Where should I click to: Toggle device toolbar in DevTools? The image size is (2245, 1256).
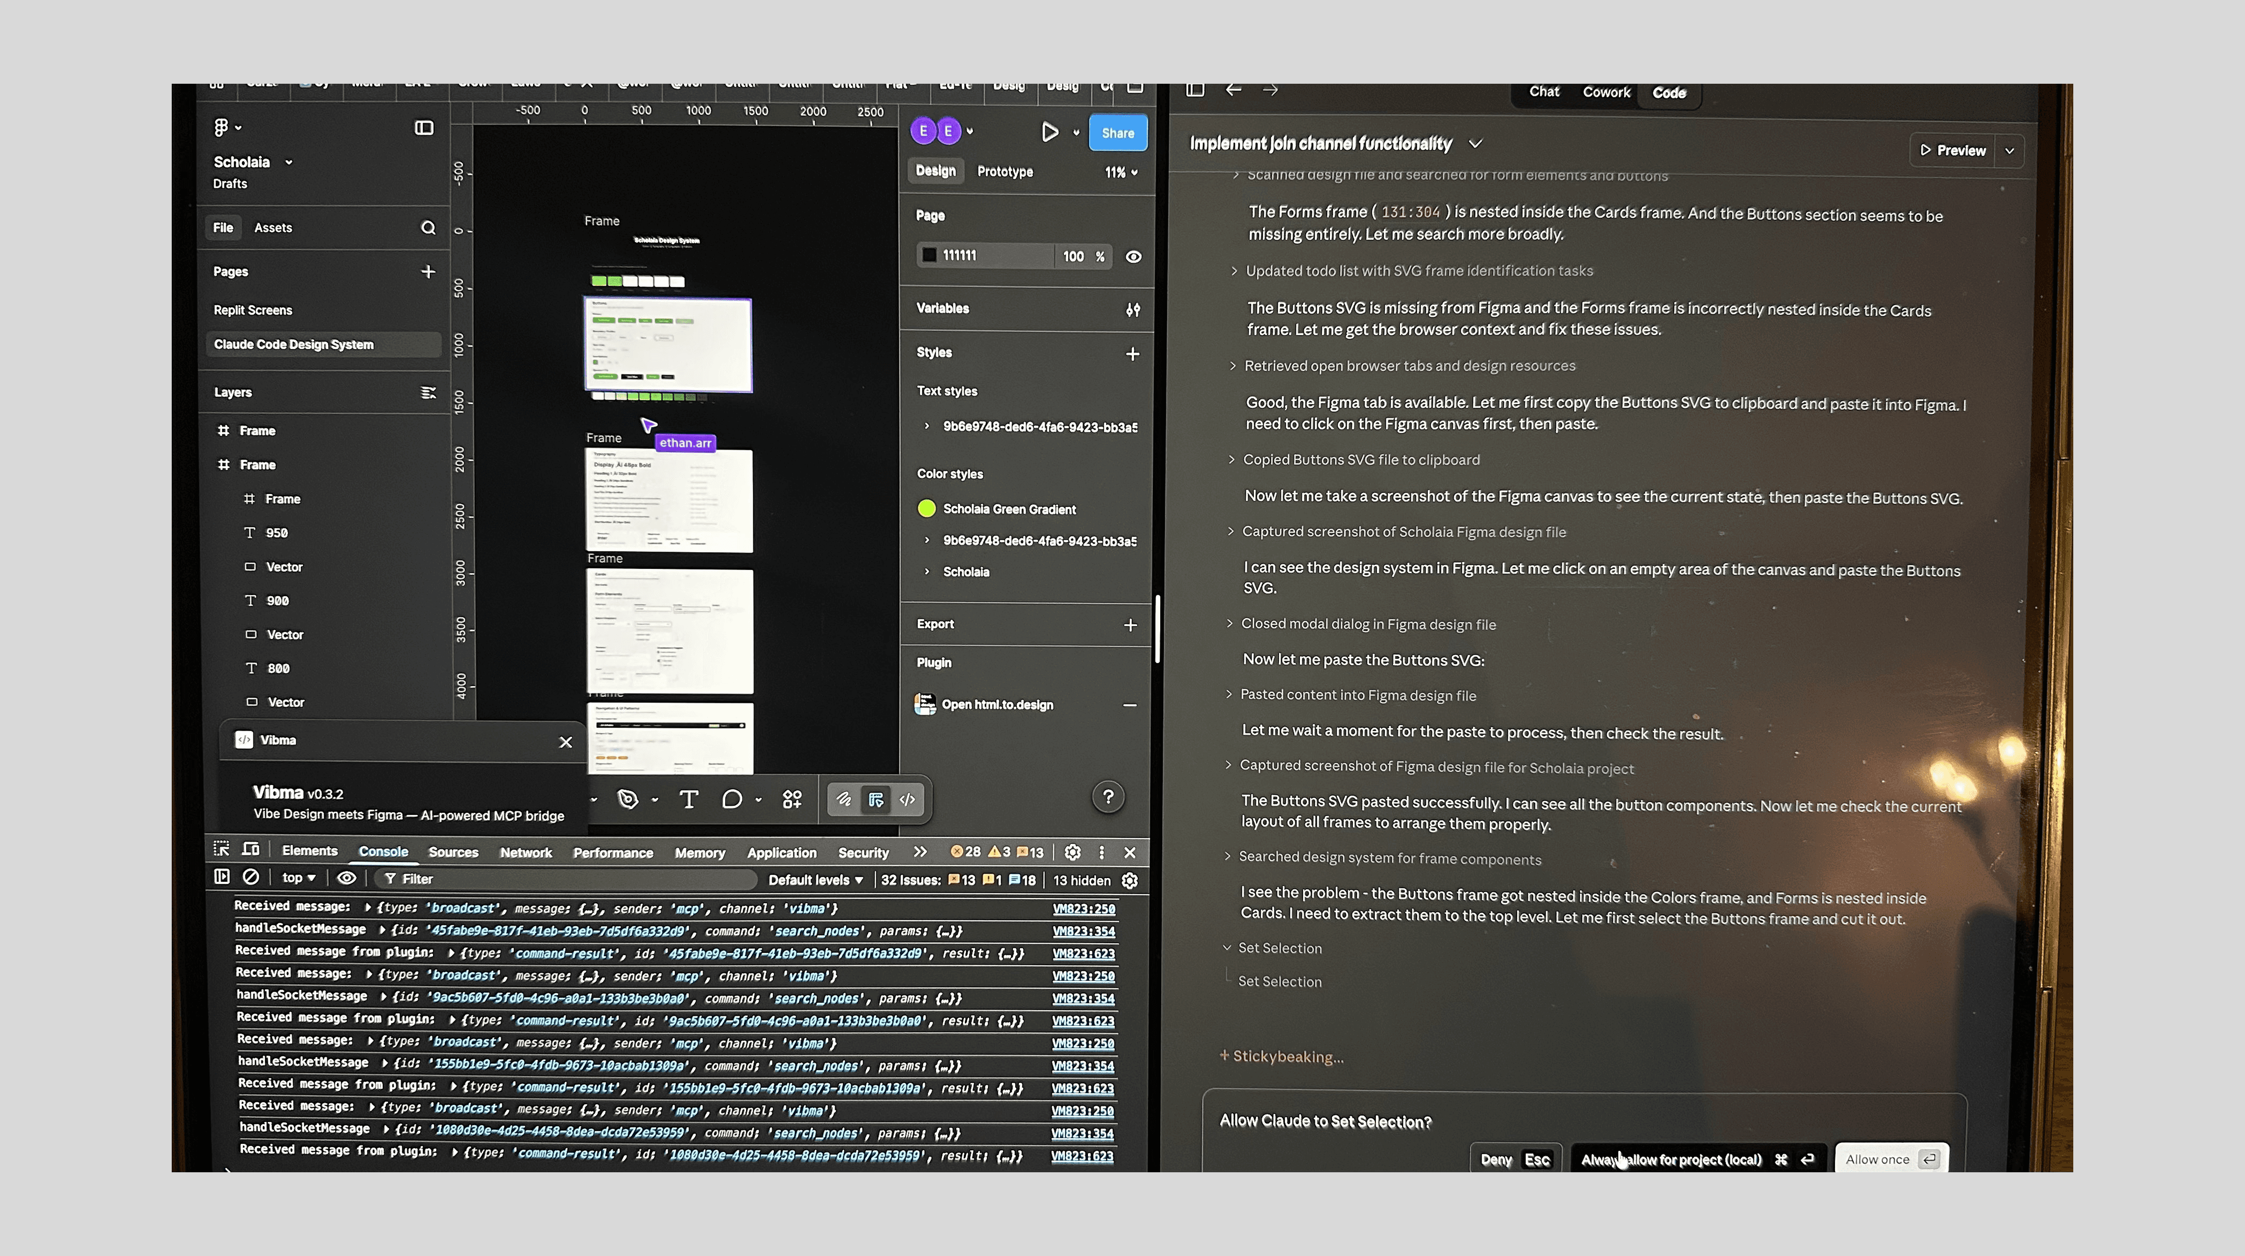(251, 849)
